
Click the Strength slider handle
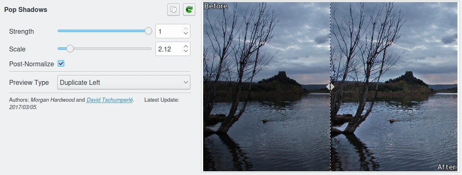coord(148,31)
